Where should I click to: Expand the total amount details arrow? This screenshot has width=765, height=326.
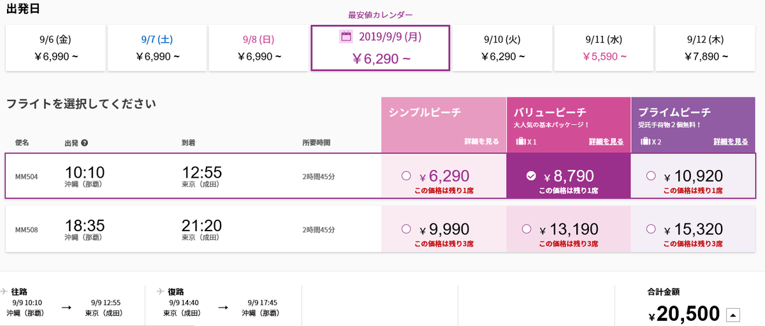click(x=733, y=314)
